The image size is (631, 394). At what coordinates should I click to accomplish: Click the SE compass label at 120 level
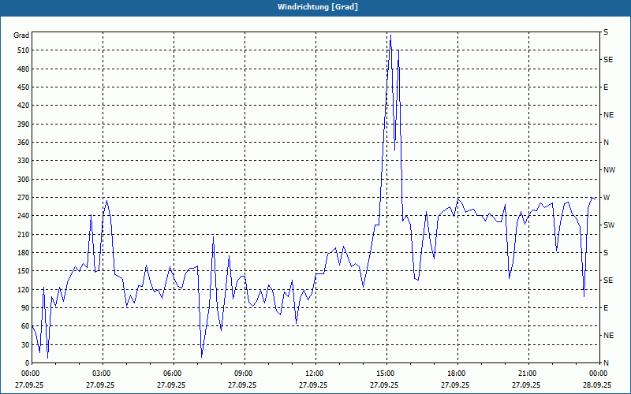click(608, 281)
